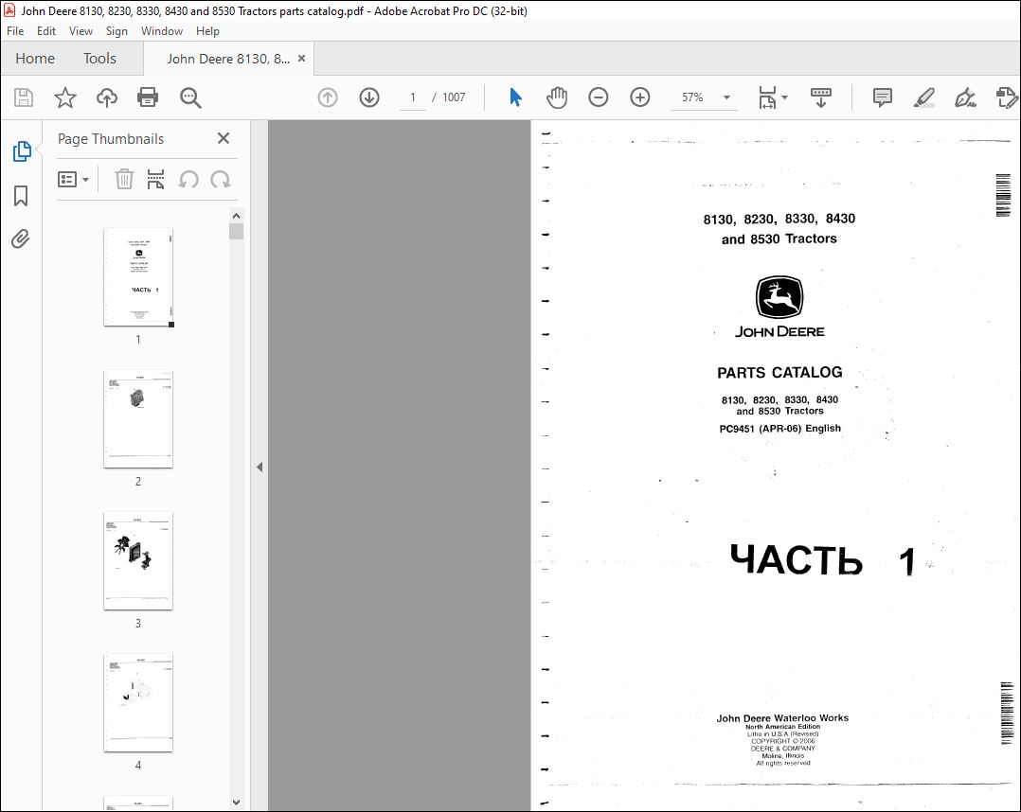Image resolution: width=1021 pixels, height=812 pixels.
Task: Click the thumbnail scrollbar handle
Action: 237,232
